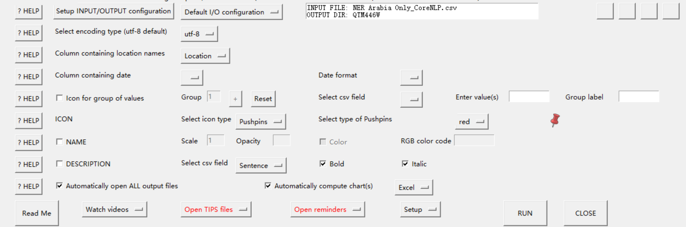Open the Read Me document
The image size is (686, 227).
coord(37,213)
